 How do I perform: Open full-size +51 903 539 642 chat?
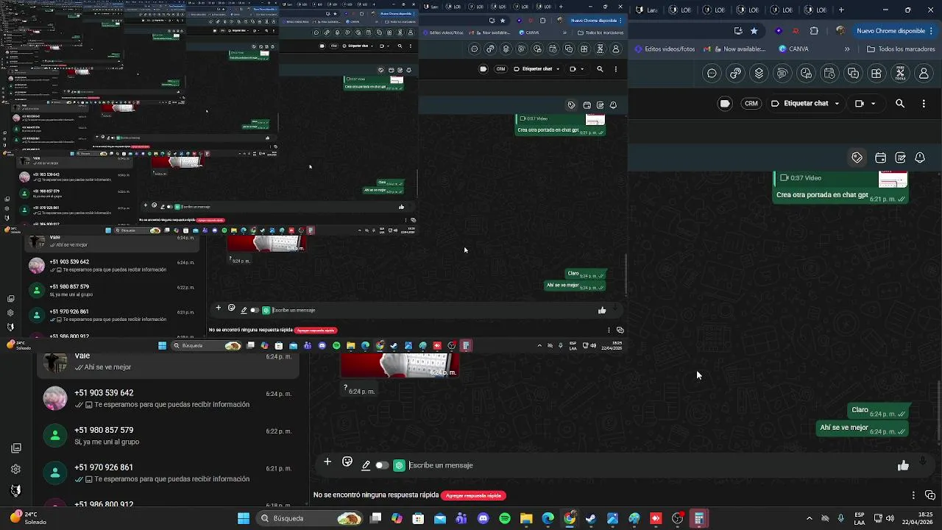click(168, 398)
